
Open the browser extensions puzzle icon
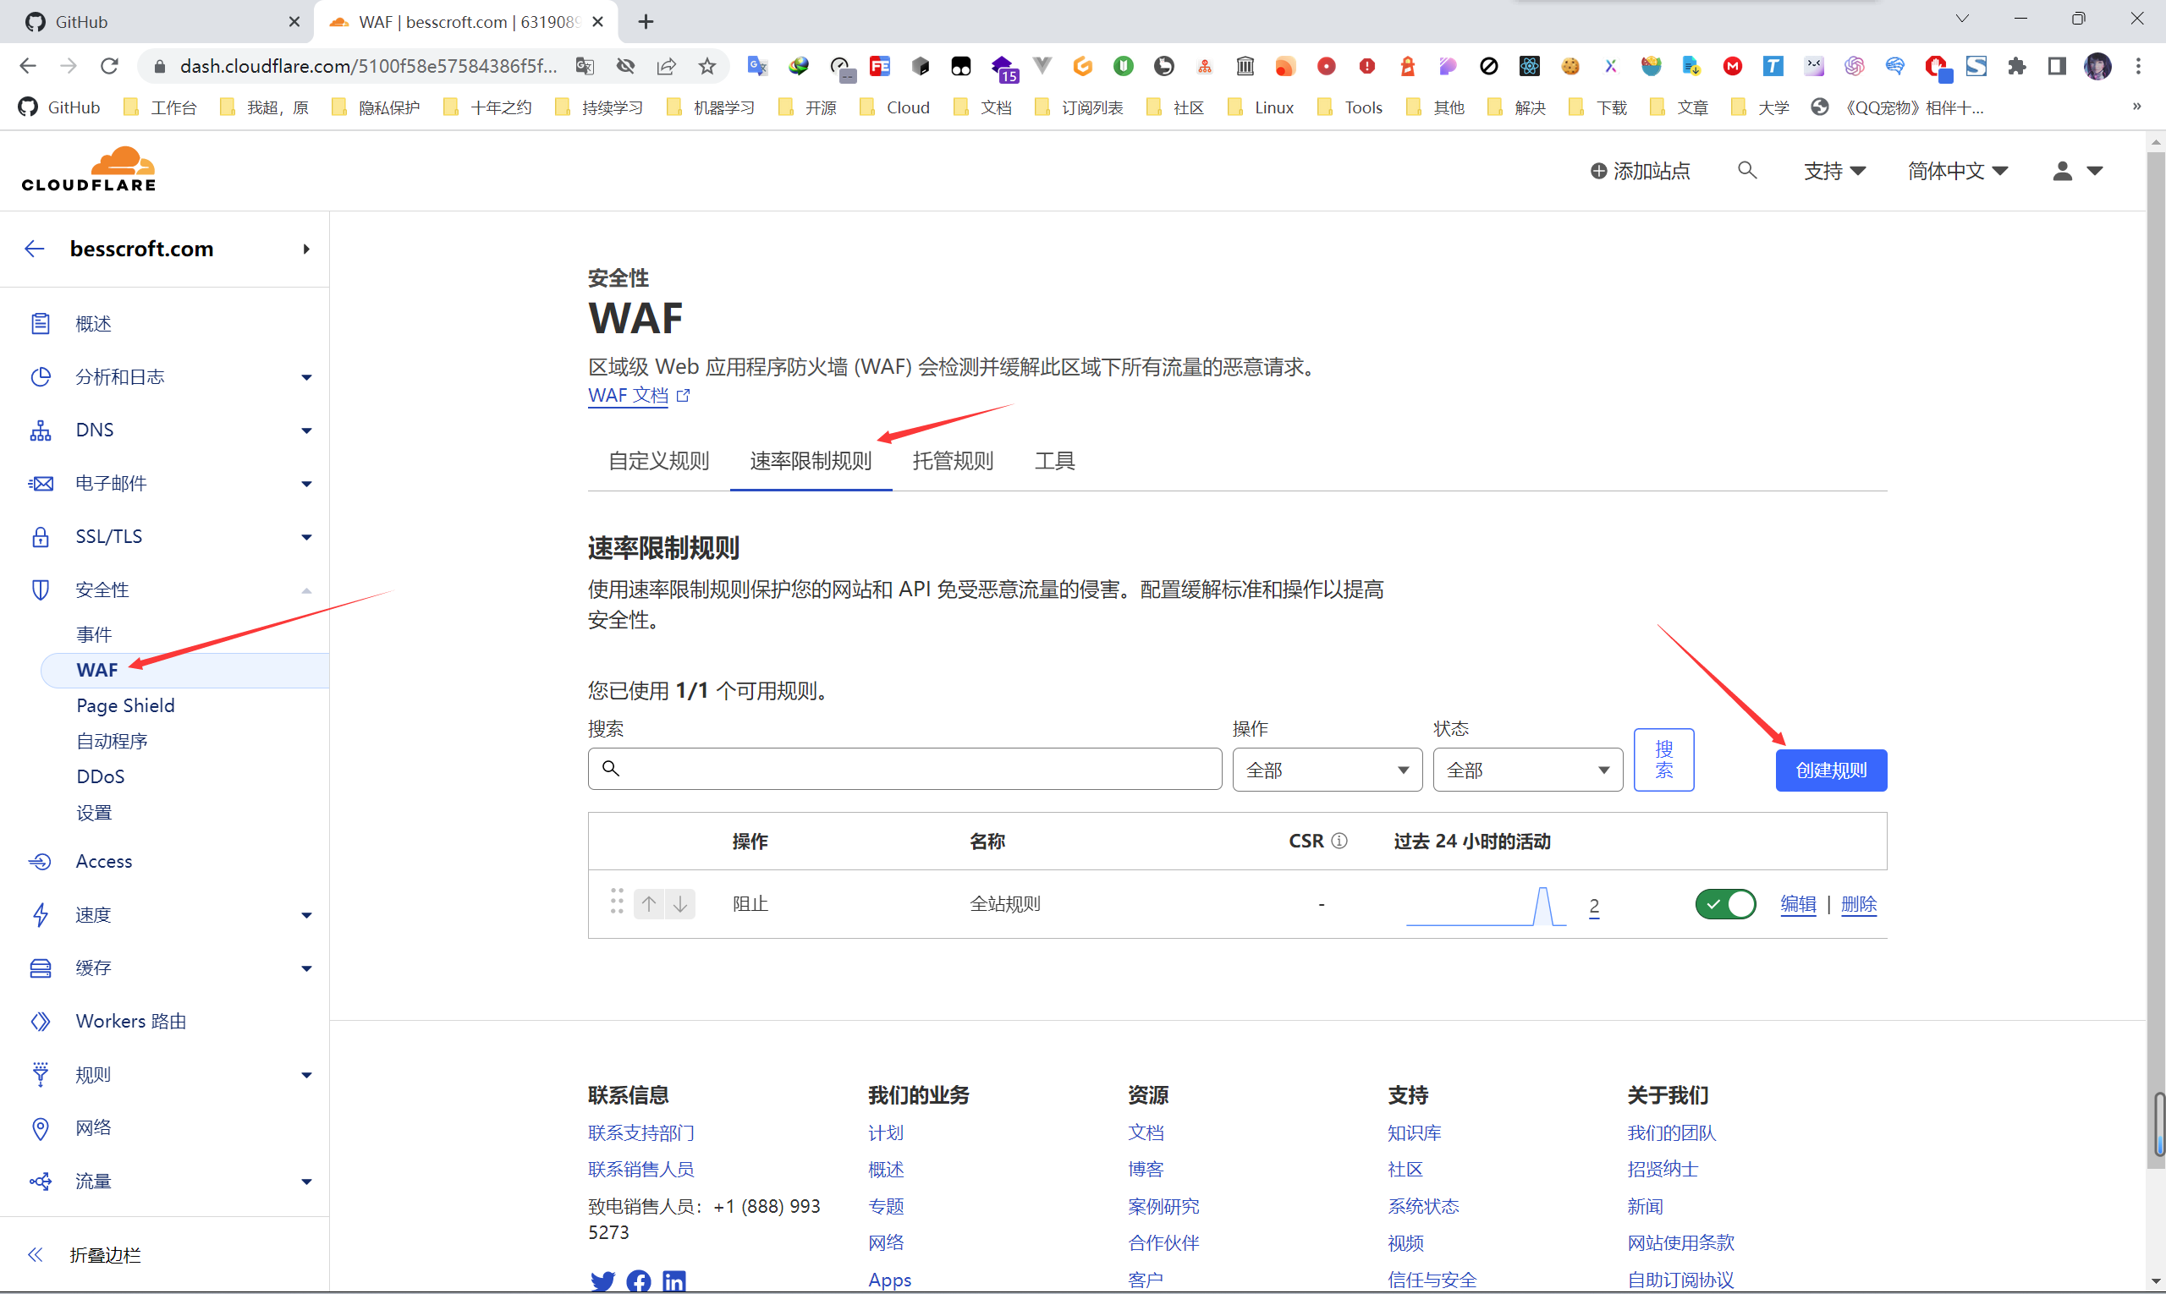point(2016,66)
